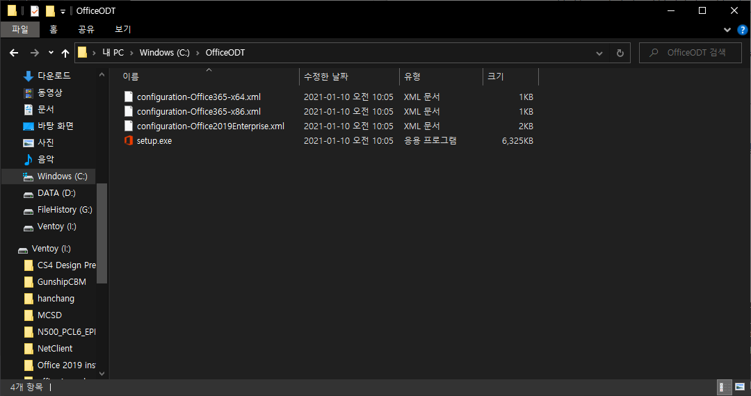Click the file icon for configuration-Office365-x86.xml

(x=129, y=111)
